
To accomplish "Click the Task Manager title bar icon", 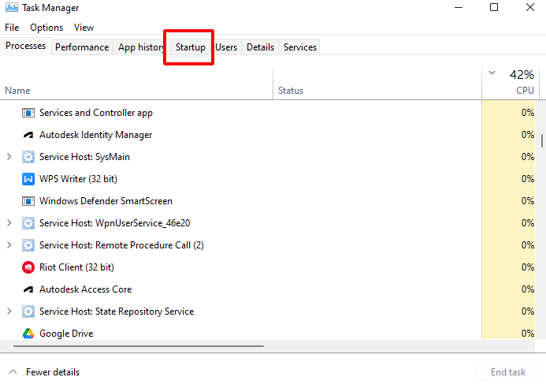I will point(11,8).
